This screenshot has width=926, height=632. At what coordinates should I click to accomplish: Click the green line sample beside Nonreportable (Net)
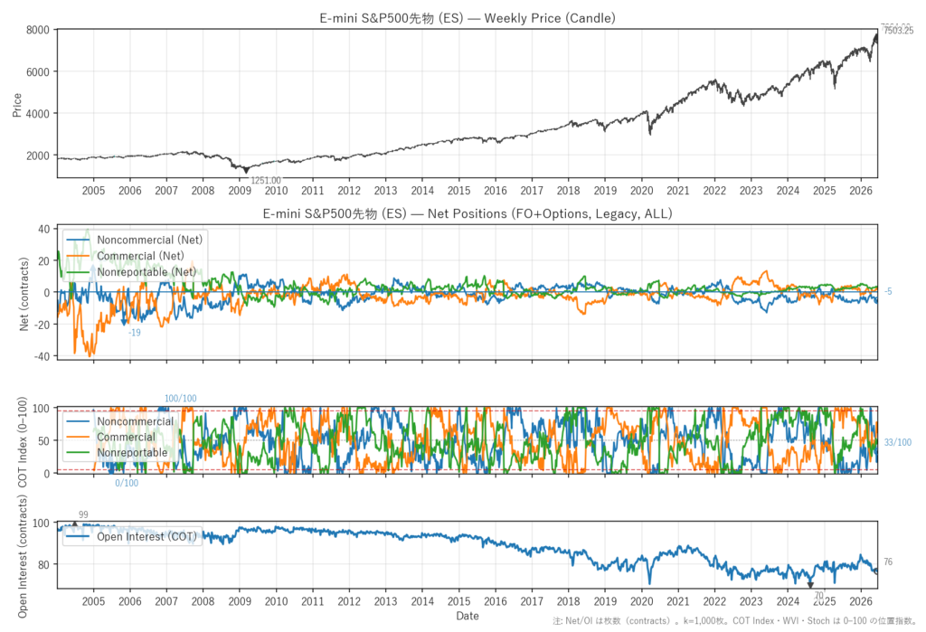click(78, 272)
